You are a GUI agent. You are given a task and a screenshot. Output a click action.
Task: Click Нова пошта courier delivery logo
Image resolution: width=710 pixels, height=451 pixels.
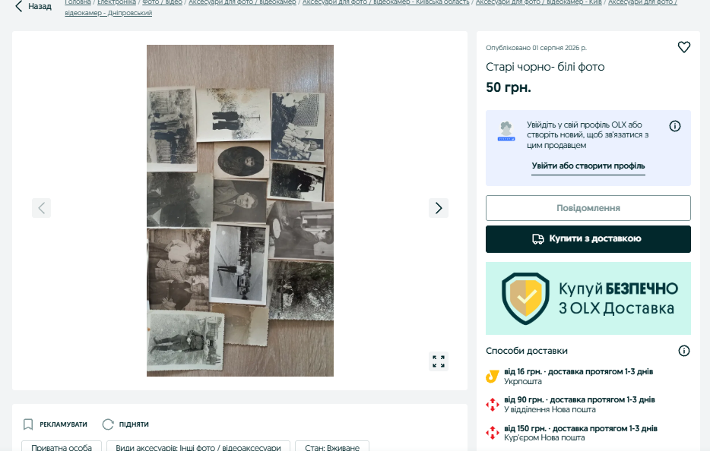click(x=492, y=433)
